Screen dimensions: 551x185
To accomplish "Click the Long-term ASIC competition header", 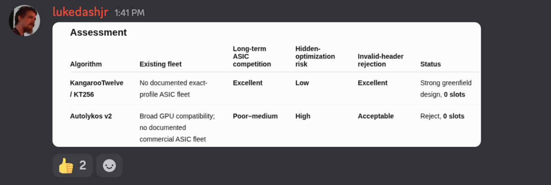I will (x=252, y=57).
